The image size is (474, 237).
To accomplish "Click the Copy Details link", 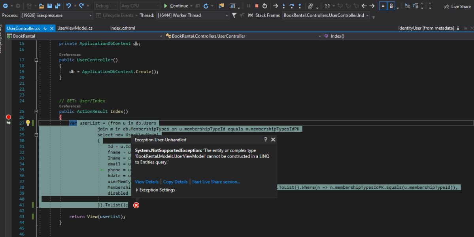I will click(x=176, y=182).
